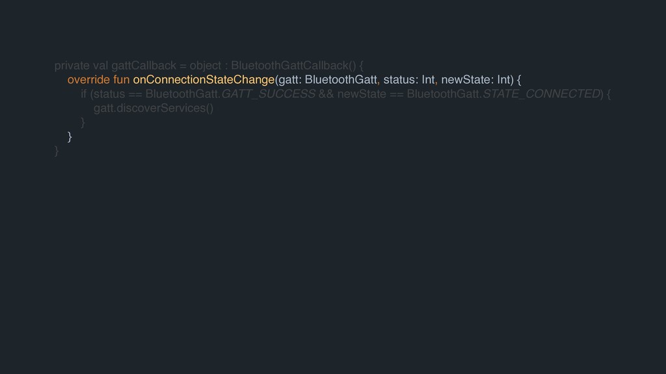Click the gatt parameter name in the function signature
The width and height of the screenshot is (666, 374).
click(x=288, y=80)
